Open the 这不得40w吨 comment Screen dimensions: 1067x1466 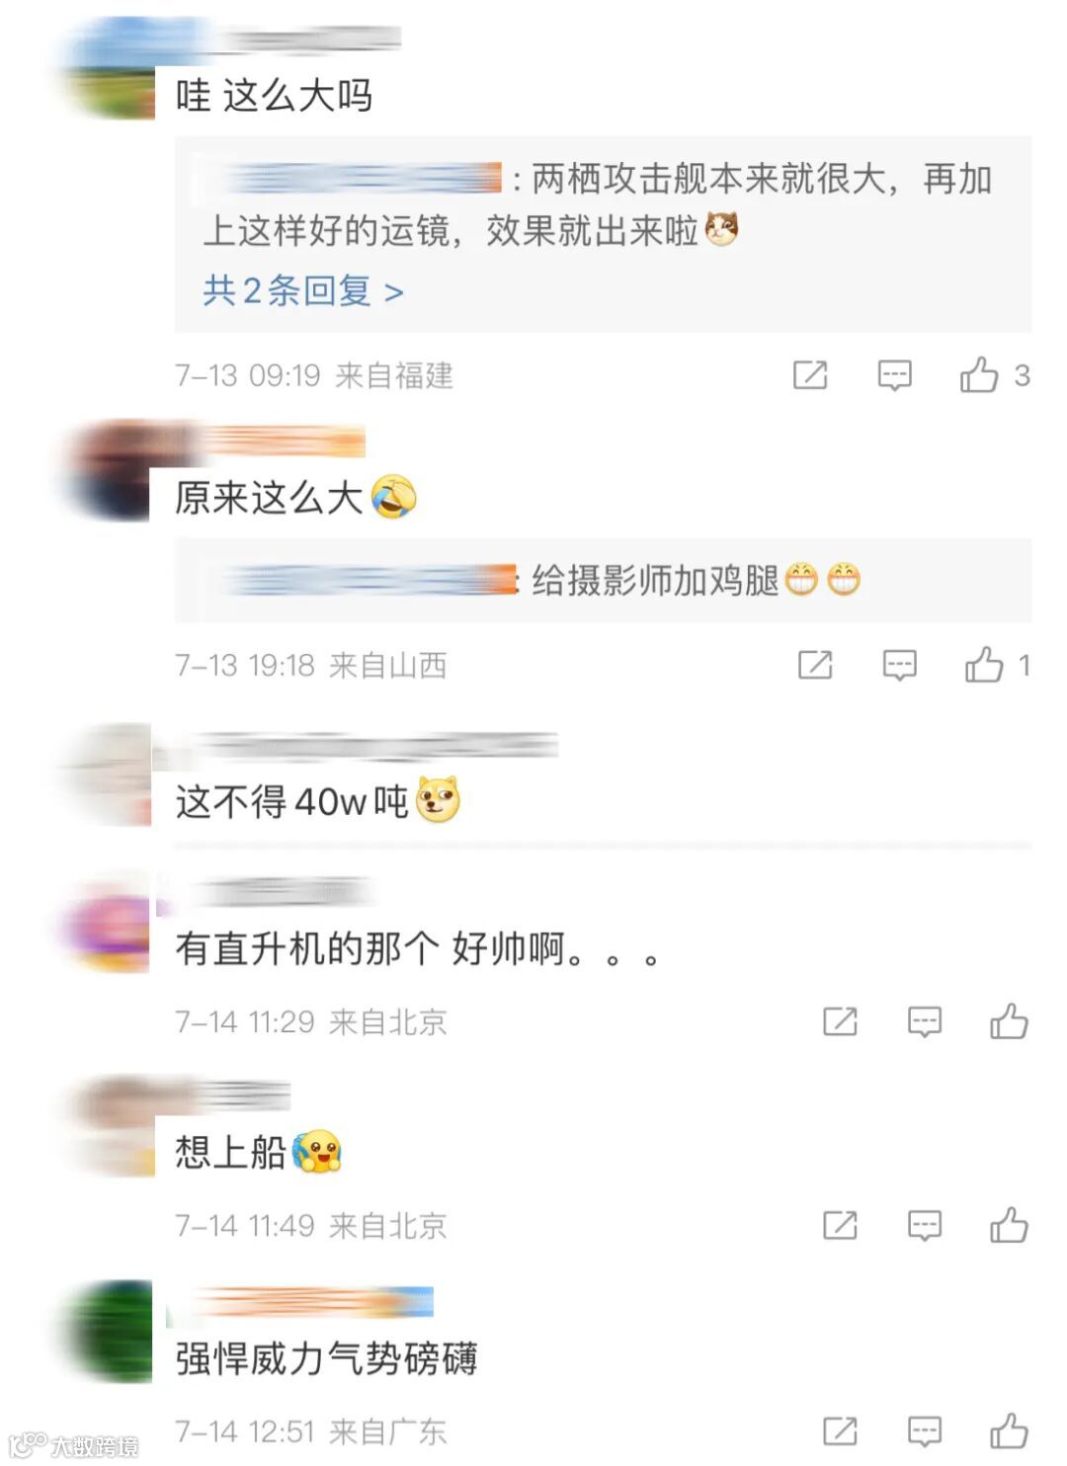click(x=318, y=800)
